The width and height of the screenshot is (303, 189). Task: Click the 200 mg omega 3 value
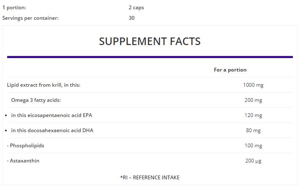pyautogui.click(x=253, y=100)
